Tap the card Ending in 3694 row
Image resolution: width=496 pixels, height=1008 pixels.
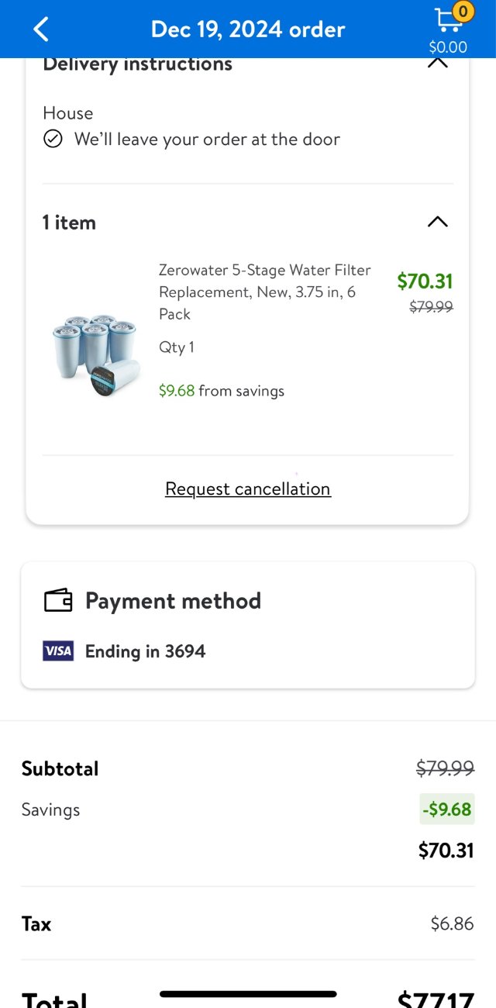click(x=145, y=651)
